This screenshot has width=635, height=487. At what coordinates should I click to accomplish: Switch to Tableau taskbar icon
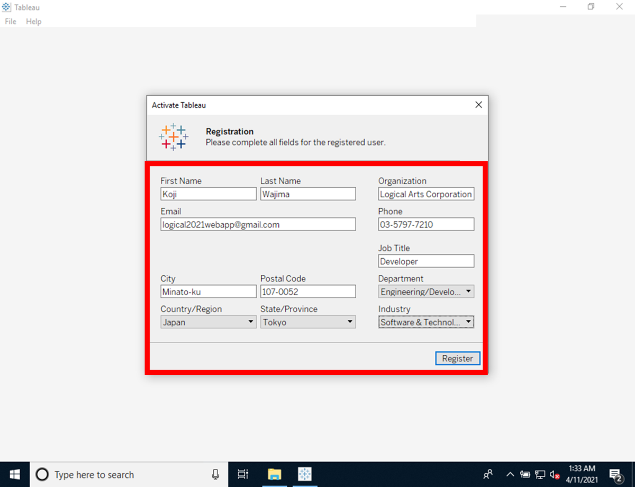click(305, 474)
